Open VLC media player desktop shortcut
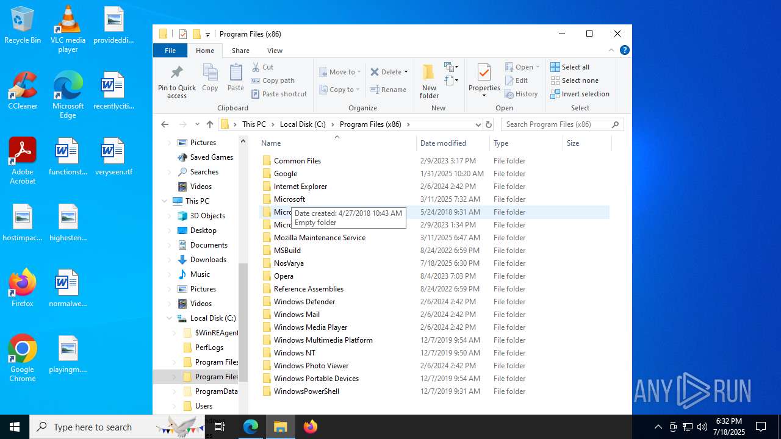Screen dimensions: 781x439 pyautogui.click(x=68, y=29)
